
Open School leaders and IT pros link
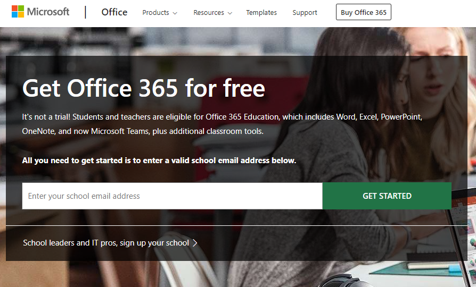pyautogui.click(x=110, y=243)
